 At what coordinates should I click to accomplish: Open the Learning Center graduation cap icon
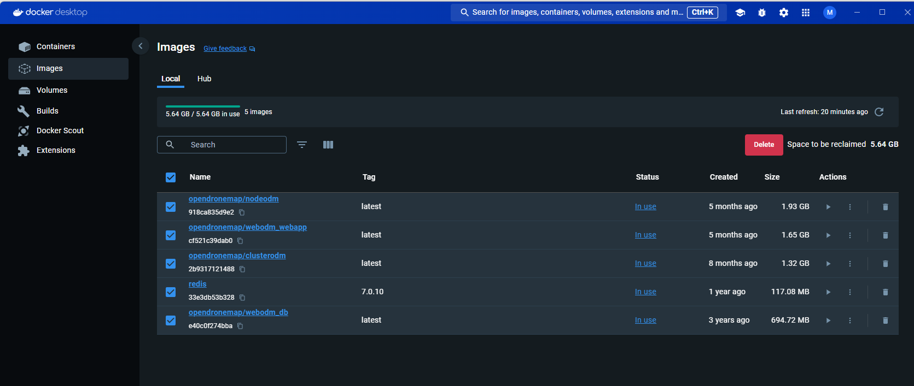740,13
